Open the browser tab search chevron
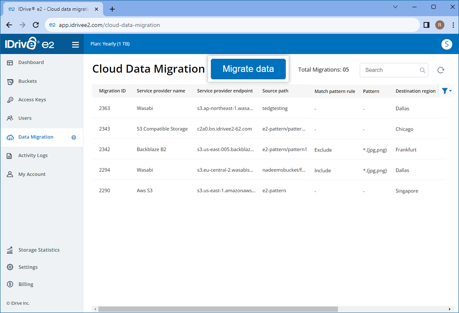459x313 pixels. (395, 7)
